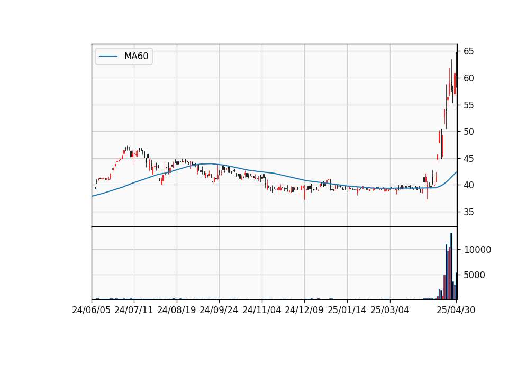Viewport: 508px width, 365px height.
Task: Click the 24/11/04 date label
Action: (262, 310)
